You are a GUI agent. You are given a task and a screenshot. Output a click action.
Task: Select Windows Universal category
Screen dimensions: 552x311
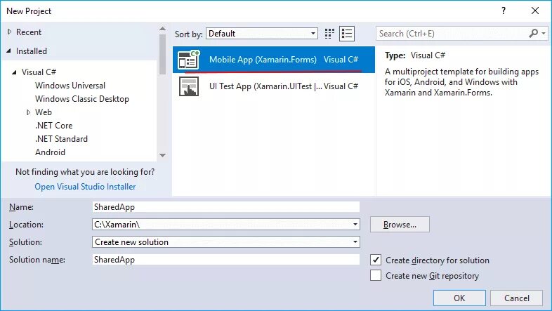coord(70,86)
